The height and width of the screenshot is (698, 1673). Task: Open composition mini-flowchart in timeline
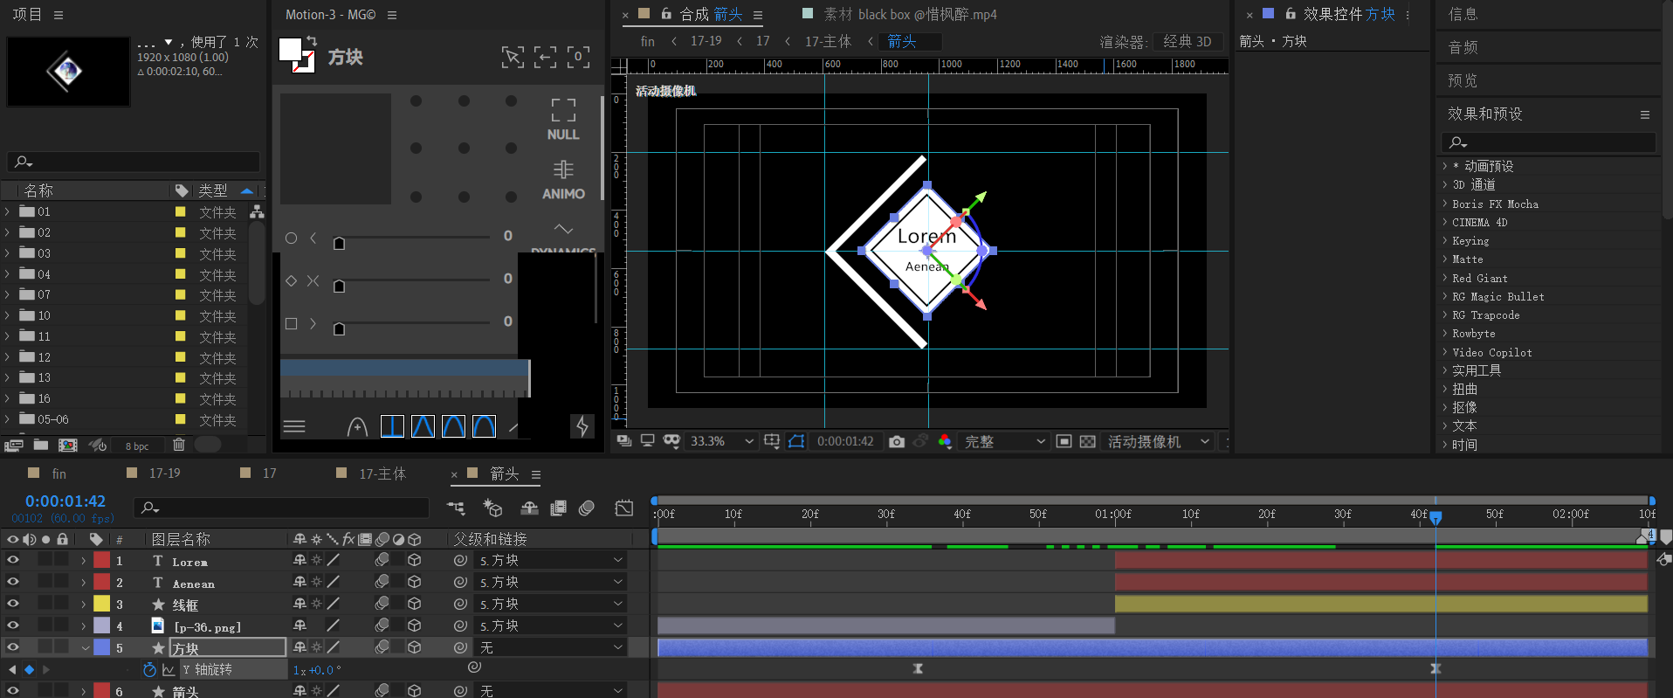pyautogui.click(x=456, y=508)
